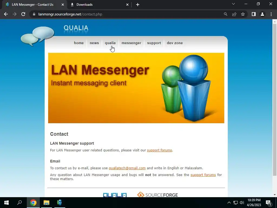Open the notification center icon

(x=268, y=203)
